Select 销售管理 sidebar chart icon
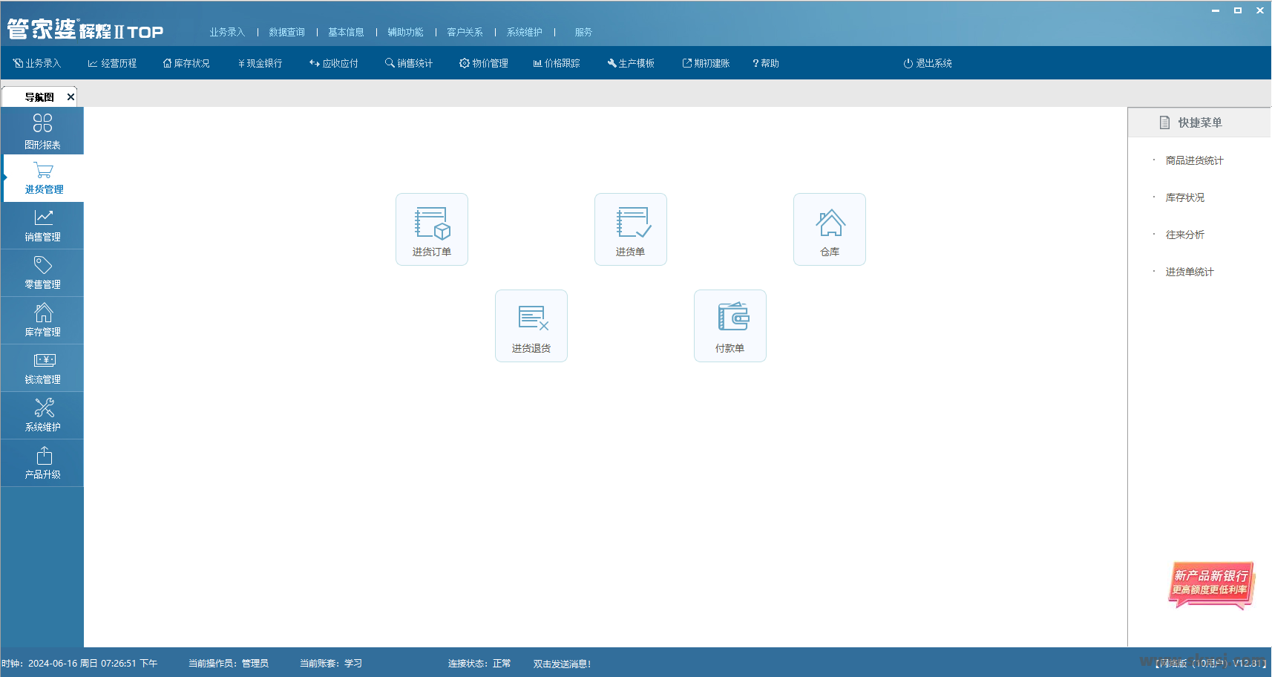The height and width of the screenshot is (677, 1272). click(x=42, y=226)
